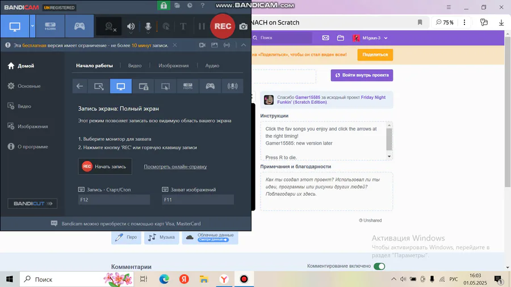Click the back arrow mode icon

pos(79,86)
